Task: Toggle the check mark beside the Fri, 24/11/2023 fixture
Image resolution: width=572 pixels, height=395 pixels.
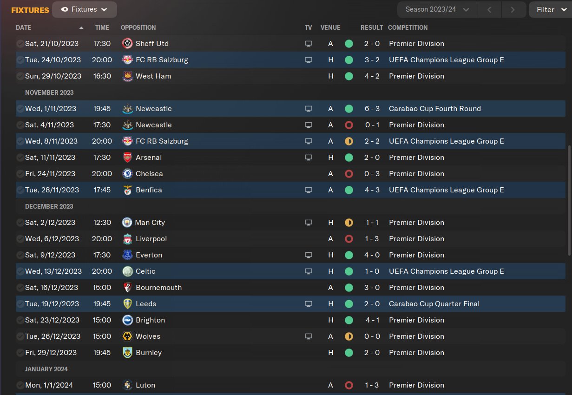Action: pyautogui.click(x=20, y=174)
